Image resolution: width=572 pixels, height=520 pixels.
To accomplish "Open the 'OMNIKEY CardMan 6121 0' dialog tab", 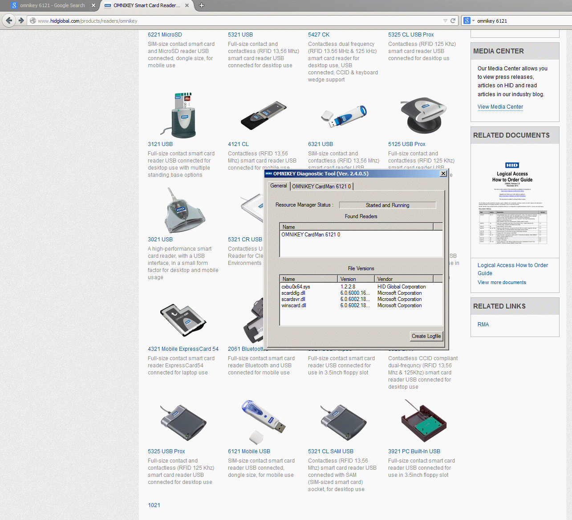I will click(322, 187).
